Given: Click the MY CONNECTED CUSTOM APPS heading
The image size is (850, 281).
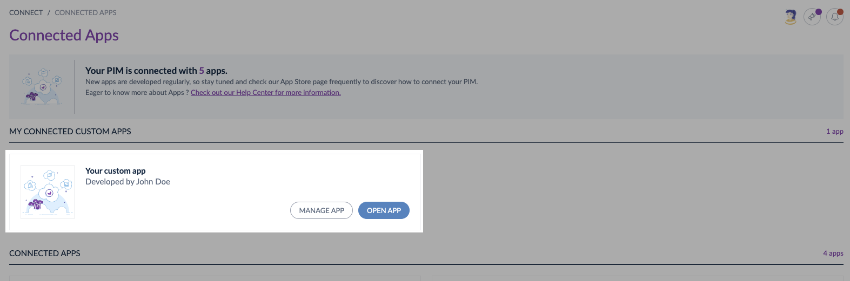Looking at the screenshot, I should click(x=70, y=132).
